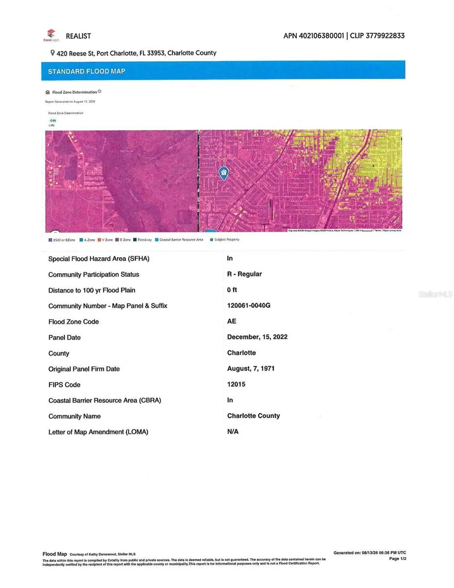Click the info circle after Flood Zone Determination
The height and width of the screenshot is (588, 454).
[x=99, y=91]
